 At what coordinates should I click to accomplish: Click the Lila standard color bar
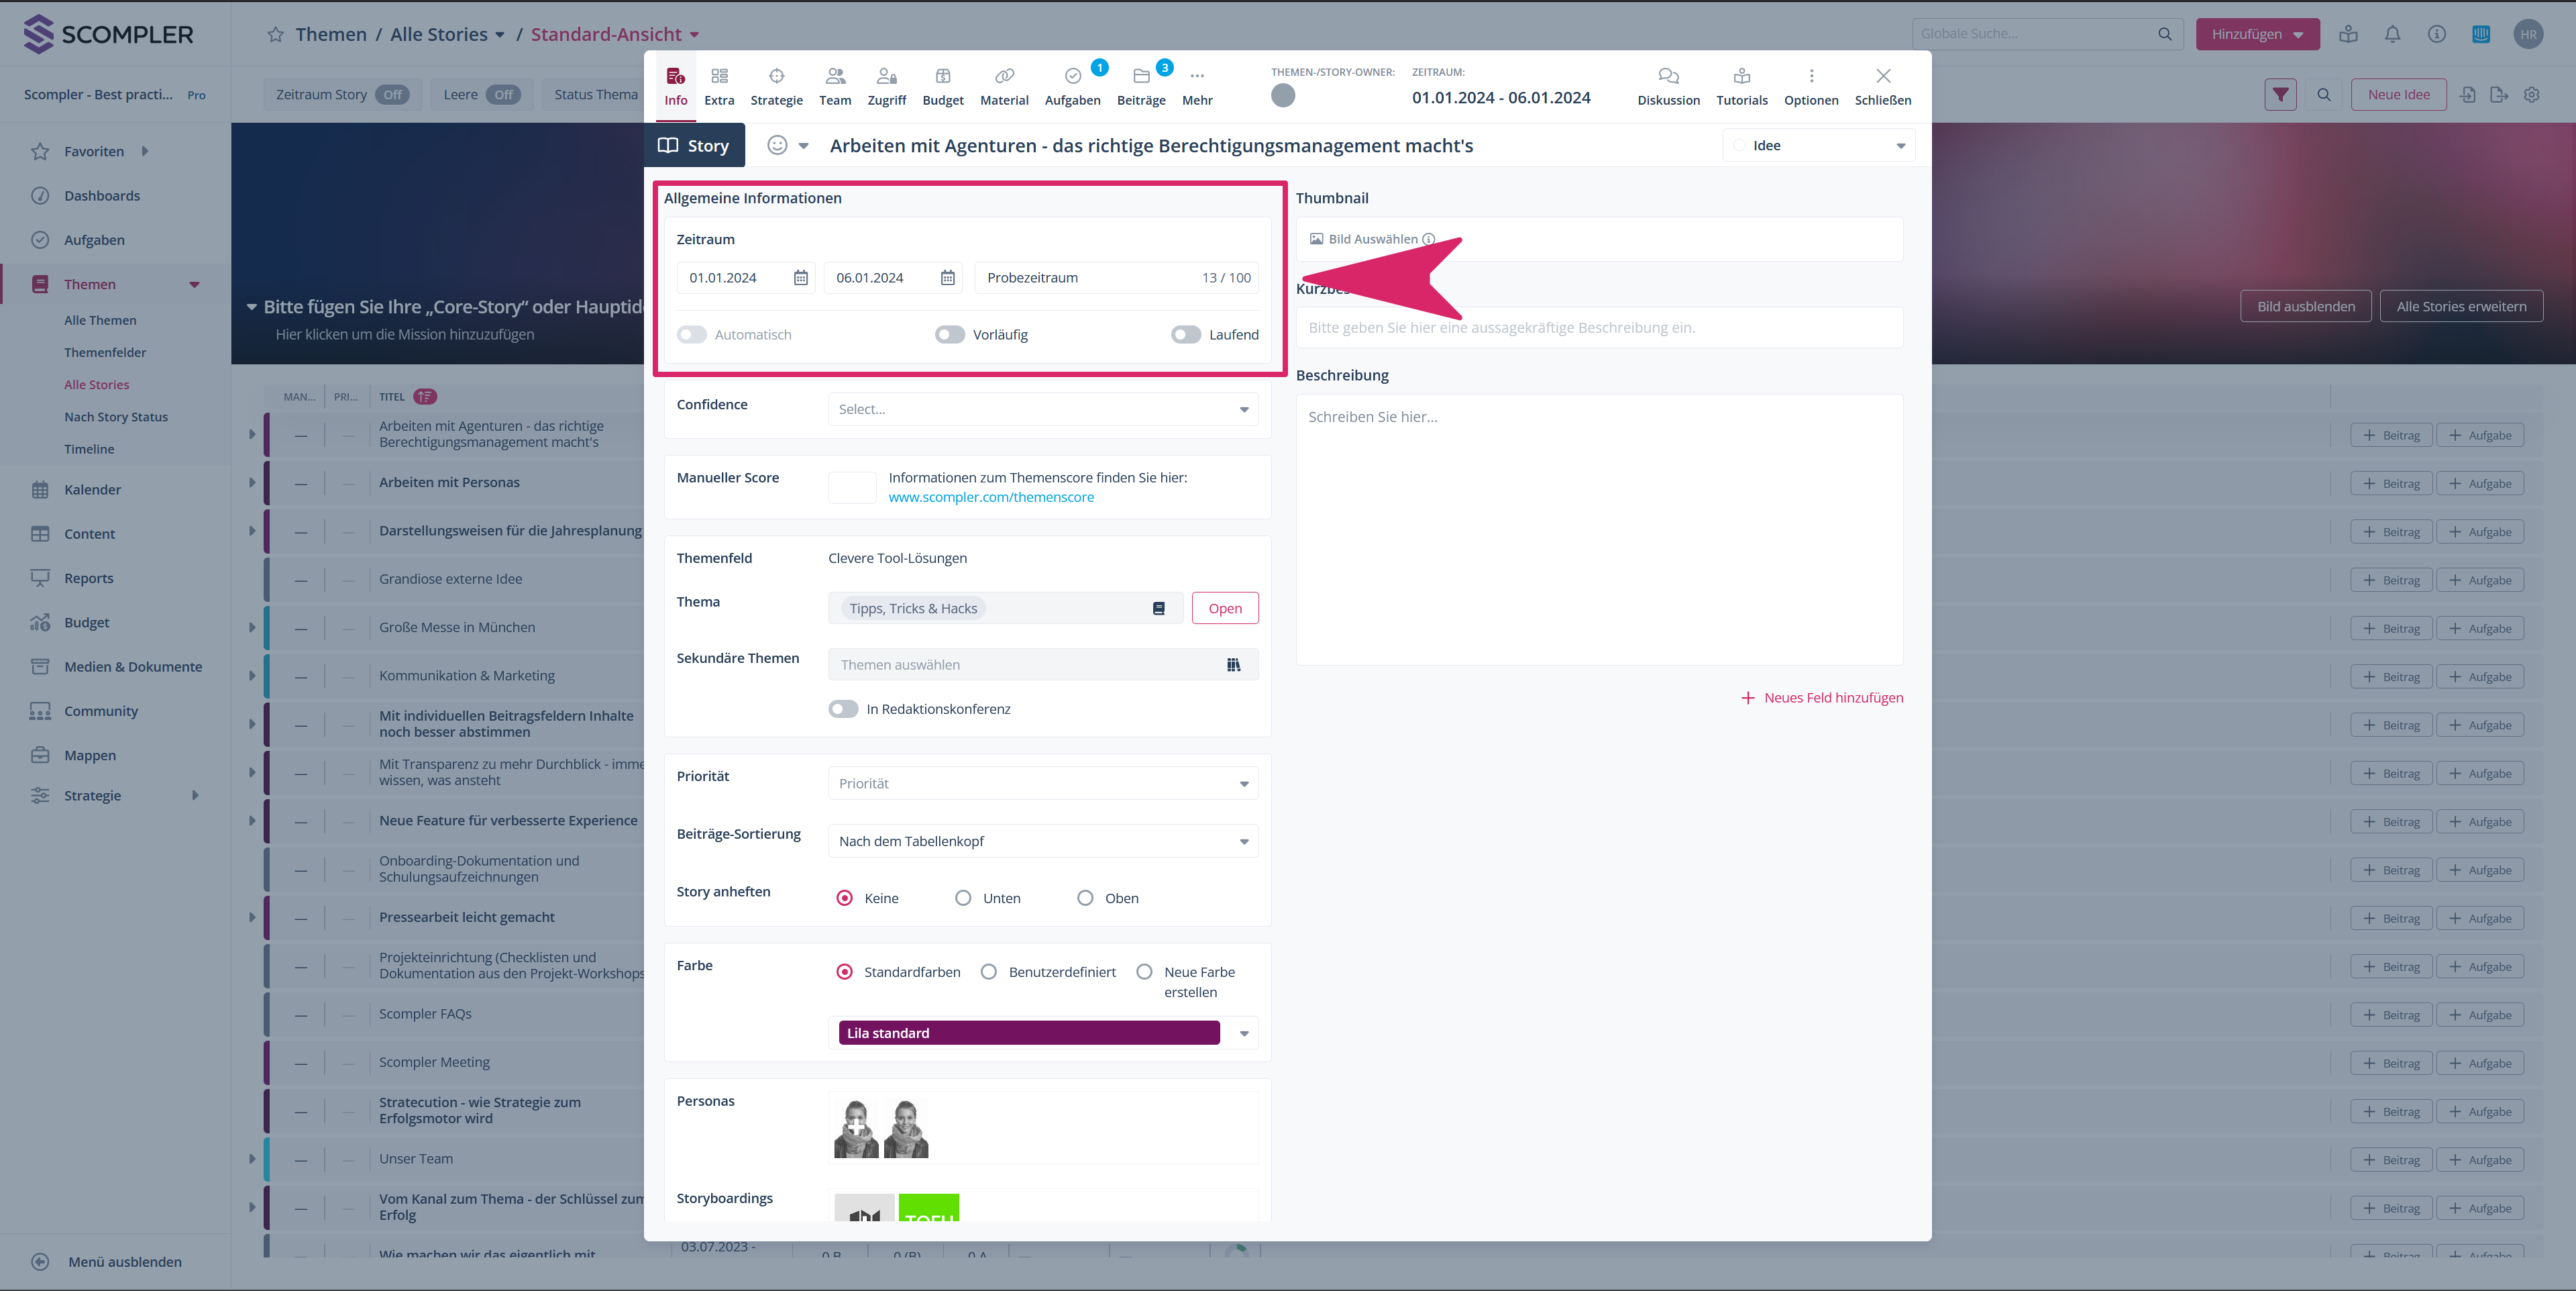pyautogui.click(x=1028, y=1033)
